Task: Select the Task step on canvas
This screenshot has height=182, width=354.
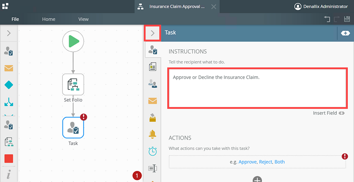Action: point(73,127)
